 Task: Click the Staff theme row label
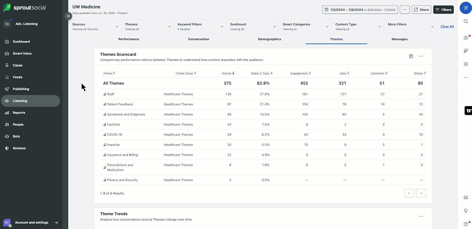tap(111, 94)
